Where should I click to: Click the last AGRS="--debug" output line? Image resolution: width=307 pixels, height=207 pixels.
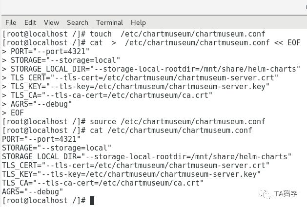pos(33,192)
